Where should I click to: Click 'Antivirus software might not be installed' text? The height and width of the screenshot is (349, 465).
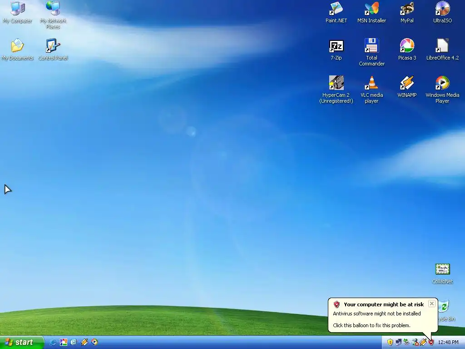pyautogui.click(x=376, y=314)
